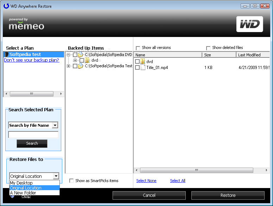Click the Softpedia test plan drive icon
The width and height of the screenshot is (273, 206).
(x=6, y=55)
